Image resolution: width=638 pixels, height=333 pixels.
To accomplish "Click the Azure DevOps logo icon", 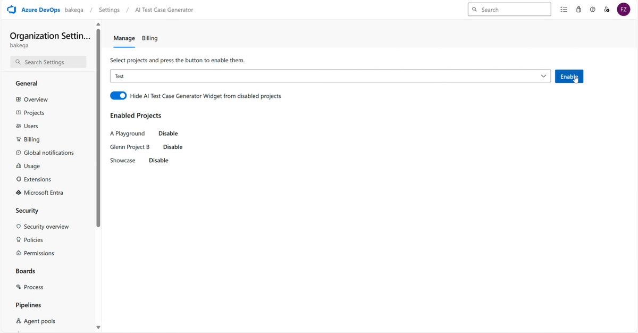I will [x=12, y=10].
